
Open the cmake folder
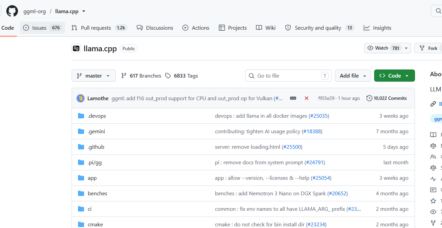95,224
